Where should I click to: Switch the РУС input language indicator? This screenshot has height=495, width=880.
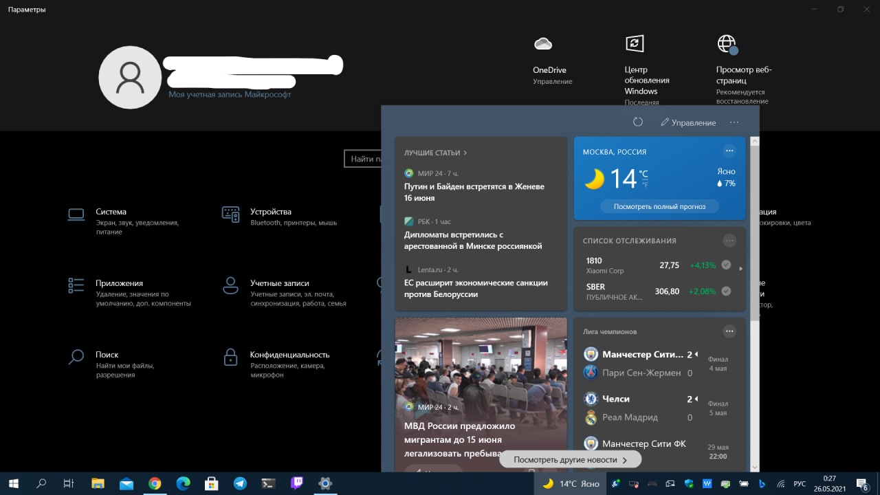(x=800, y=484)
